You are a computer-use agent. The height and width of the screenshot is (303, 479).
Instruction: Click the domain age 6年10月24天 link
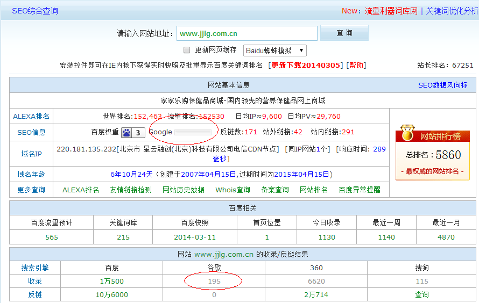click(131, 175)
